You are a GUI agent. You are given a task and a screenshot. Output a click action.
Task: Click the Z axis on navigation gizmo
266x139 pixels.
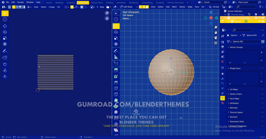(x=211, y=12)
